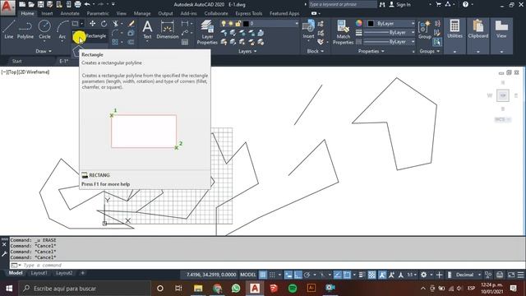Screen dimensions: 526x296
Task: Open the Manage ribbon tab
Action: tap(142, 13)
